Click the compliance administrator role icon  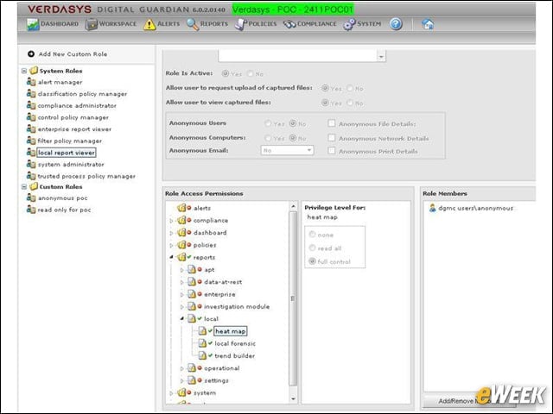tap(31, 105)
